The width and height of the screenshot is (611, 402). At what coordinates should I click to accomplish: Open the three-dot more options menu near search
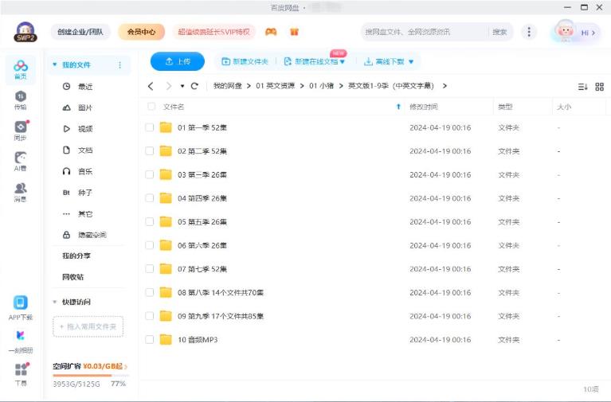(529, 32)
